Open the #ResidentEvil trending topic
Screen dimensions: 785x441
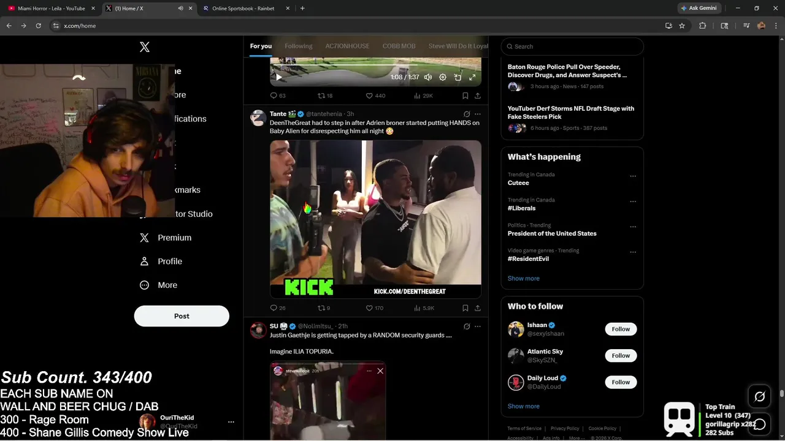[528, 259]
